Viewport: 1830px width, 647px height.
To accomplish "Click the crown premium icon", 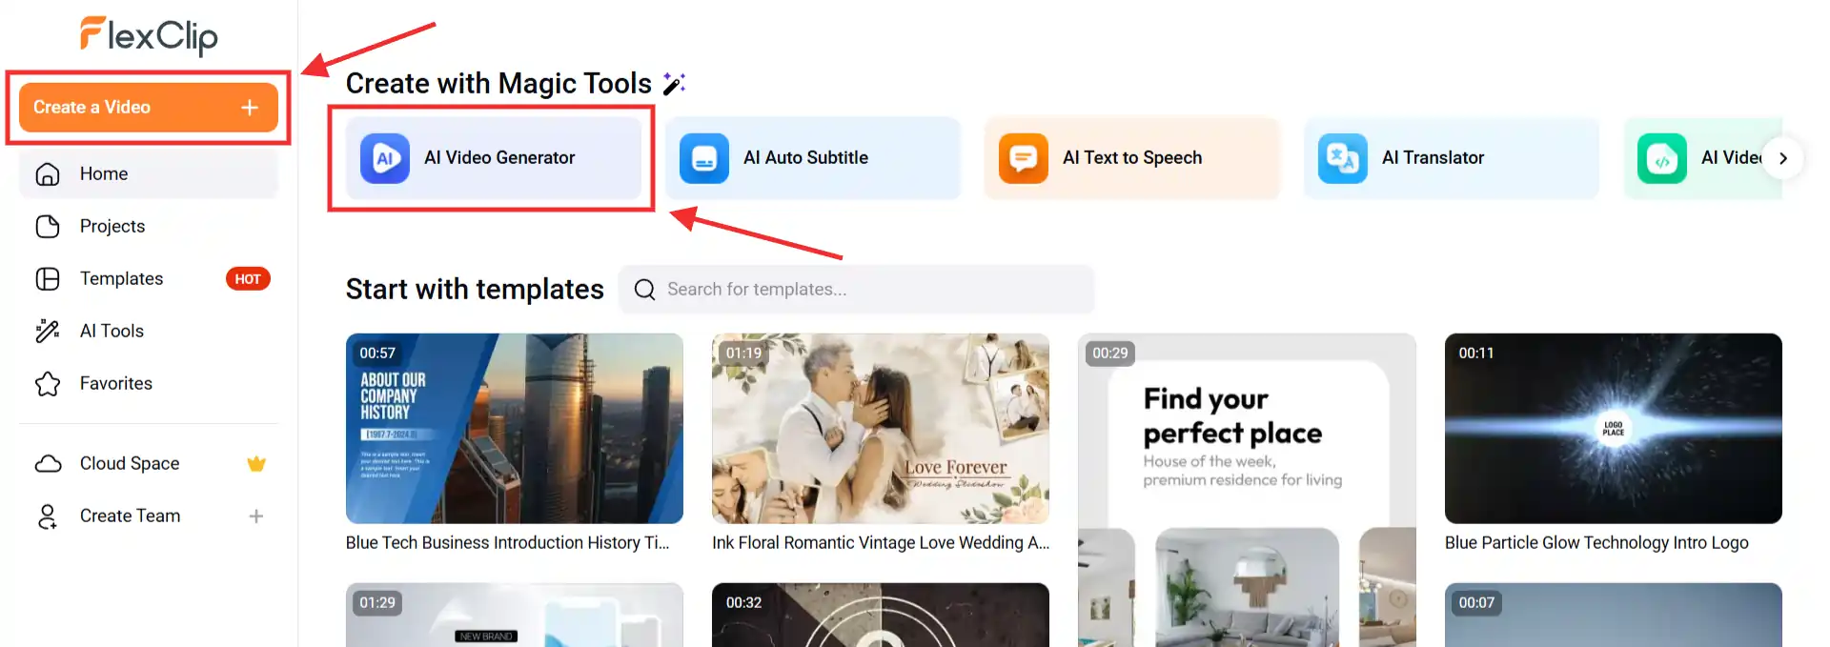I will click(256, 464).
